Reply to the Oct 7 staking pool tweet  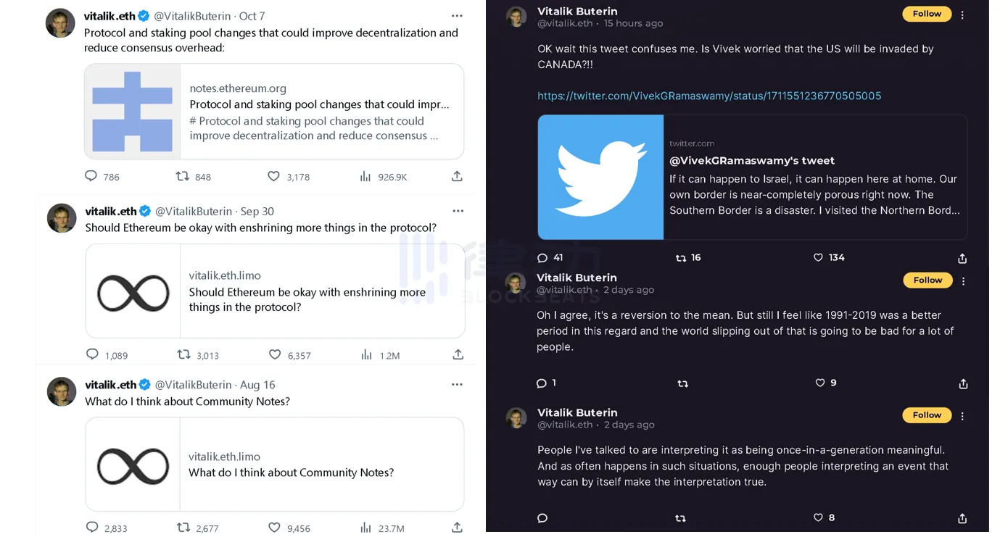click(91, 176)
